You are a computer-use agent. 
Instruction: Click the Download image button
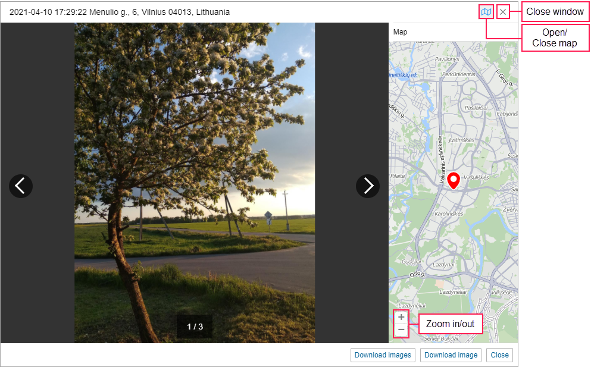click(451, 355)
